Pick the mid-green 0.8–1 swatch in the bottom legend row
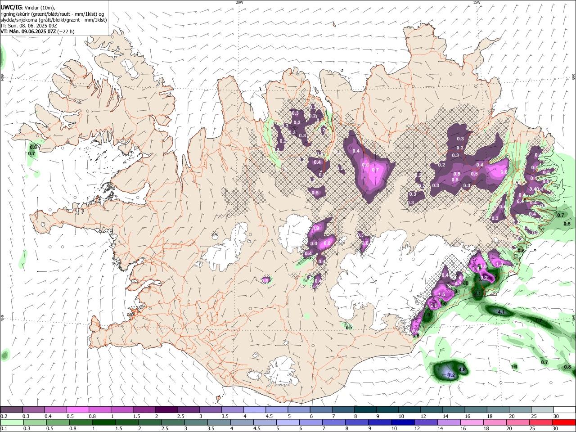 [x=81, y=422]
